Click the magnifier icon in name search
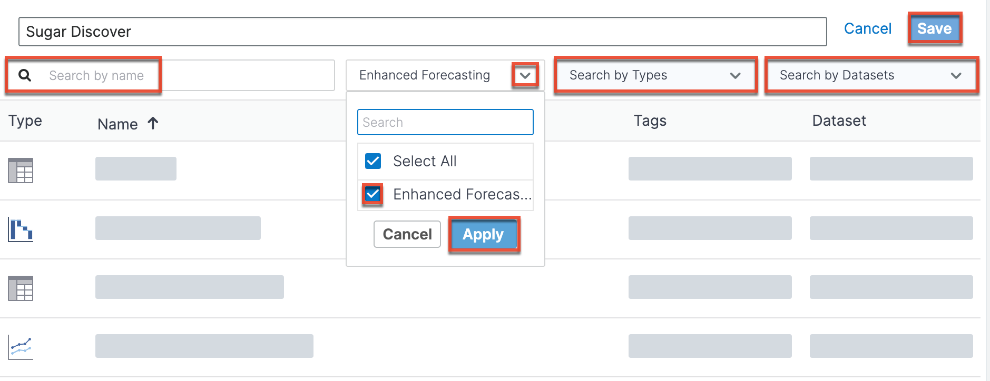Viewport: 990px width, 381px height. point(25,75)
